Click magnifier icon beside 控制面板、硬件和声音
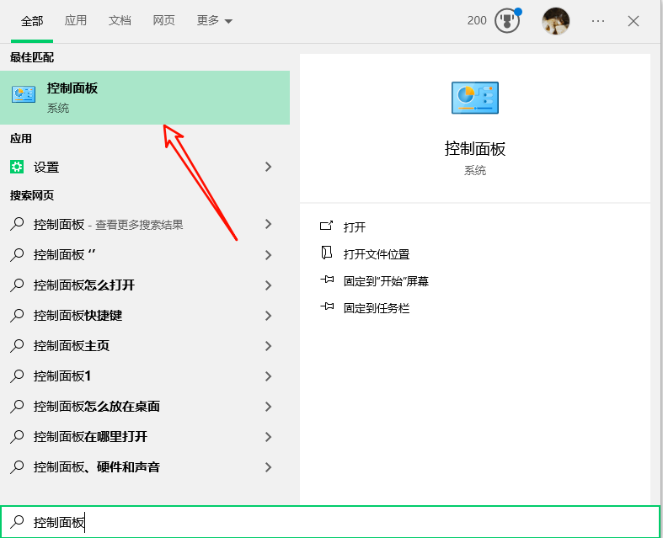Screen dimensions: 663x538 (x=17, y=467)
